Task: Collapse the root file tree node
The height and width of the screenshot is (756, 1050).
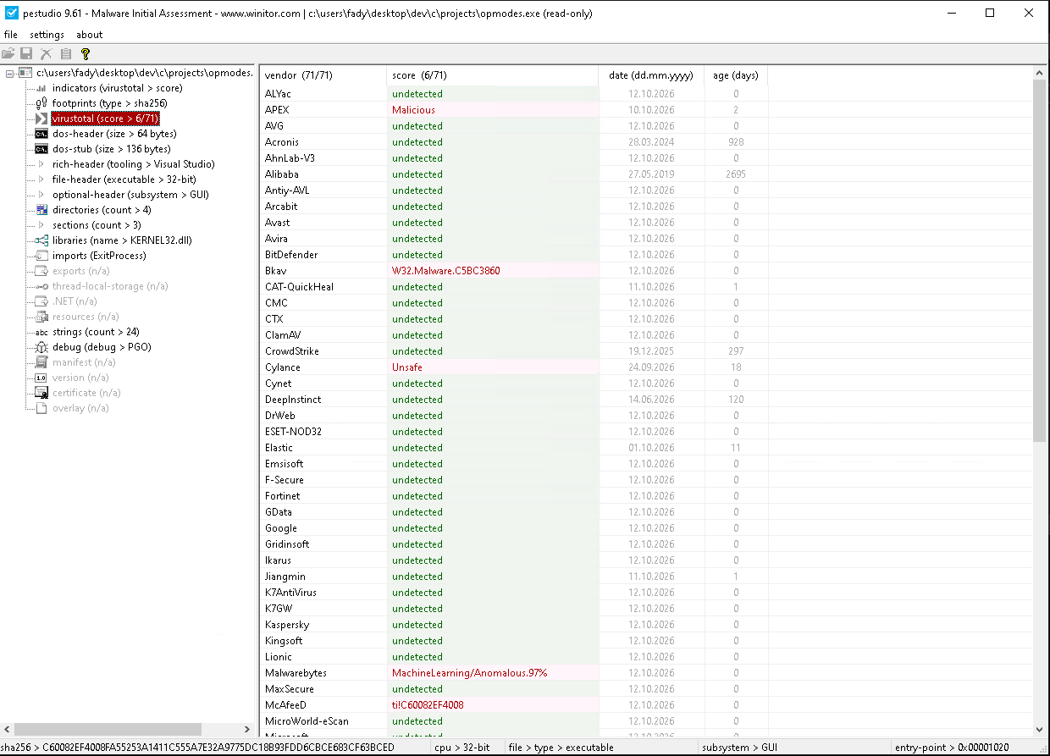Action: (10, 73)
